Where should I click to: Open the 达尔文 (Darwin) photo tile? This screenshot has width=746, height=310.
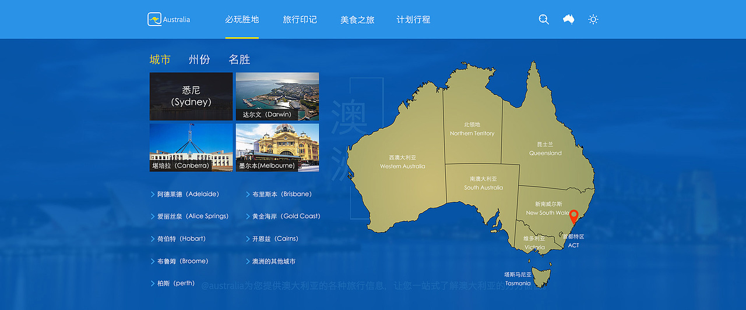(277, 97)
